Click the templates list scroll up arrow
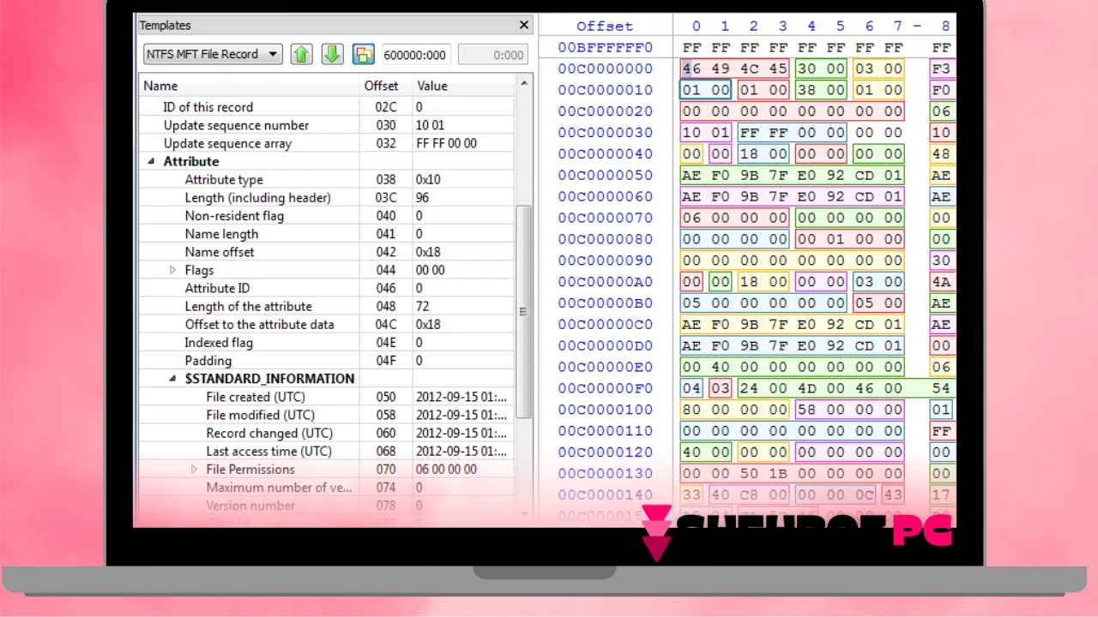 tap(524, 83)
